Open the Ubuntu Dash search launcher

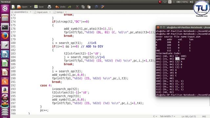point(5,9)
